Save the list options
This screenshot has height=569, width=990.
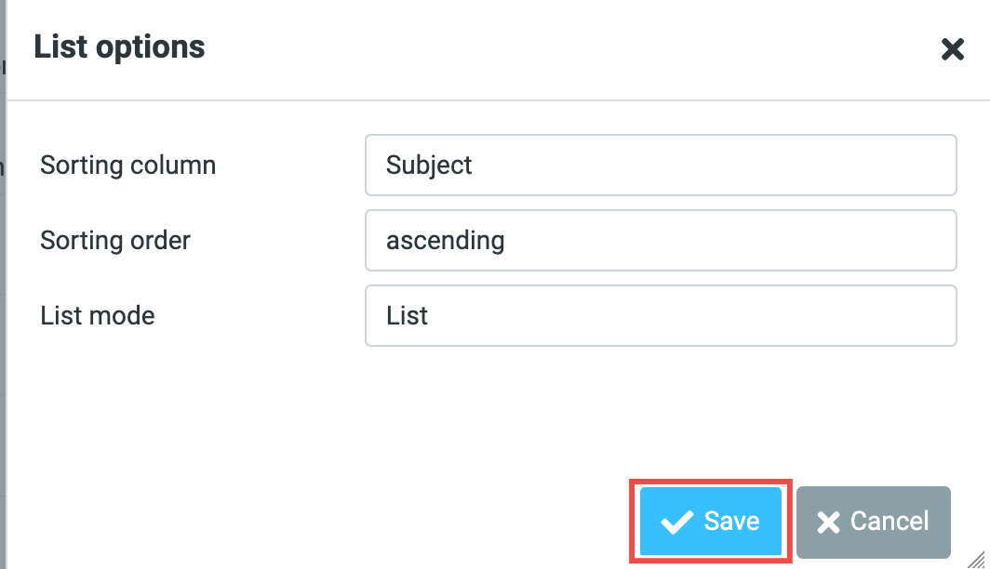pos(711,522)
